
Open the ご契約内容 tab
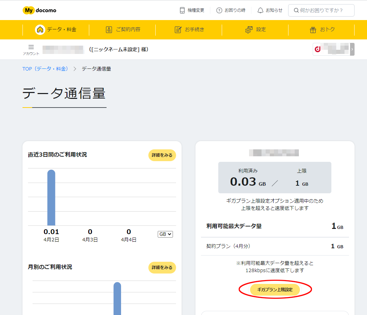122,29
